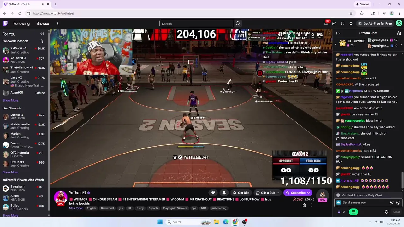Open the NEW character badge avatar
Viewport: 404px width, 227px height.
pyautogui.click(x=322, y=196)
